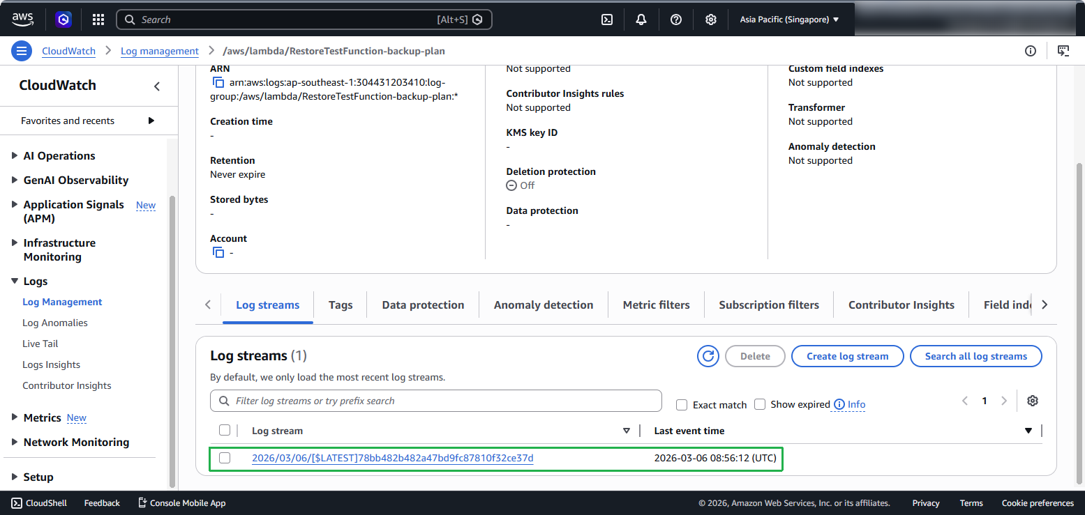Open the AWS home logo
Screen dimensions: 1085x515
click(x=23, y=20)
